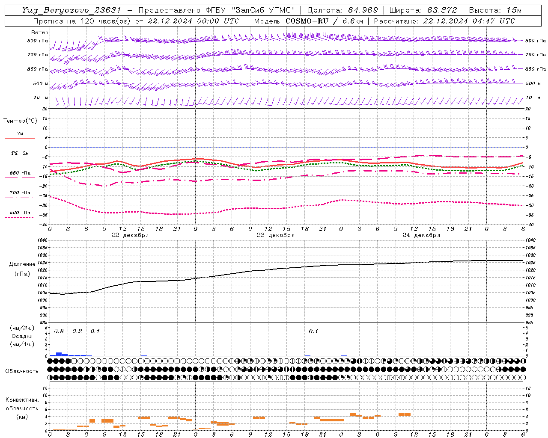Click the 500 гПа temperature legend entry
548x438 pixels.
tap(20, 213)
